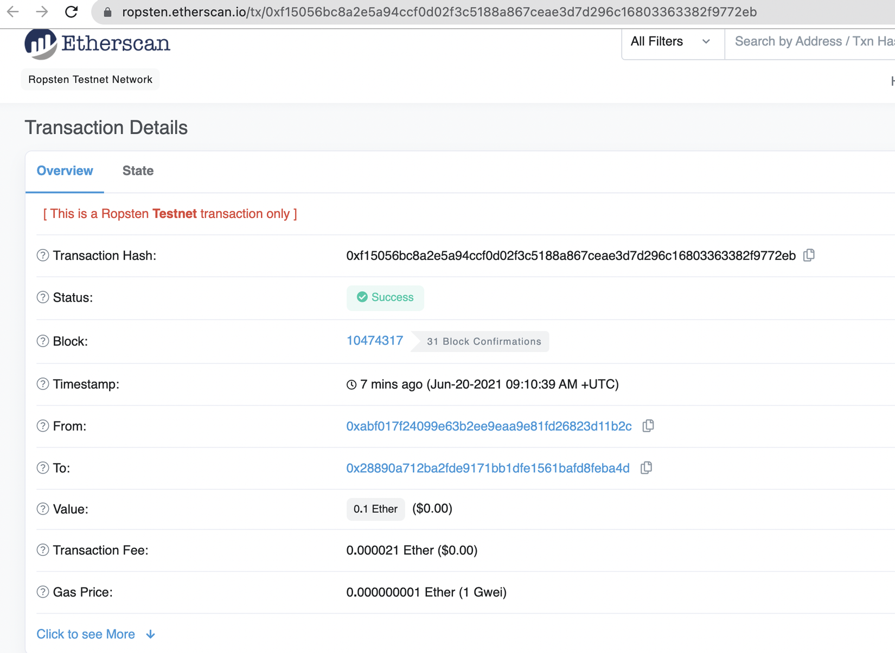
Task: Click the help icon beside Timestamp
Action: click(x=43, y=384)
